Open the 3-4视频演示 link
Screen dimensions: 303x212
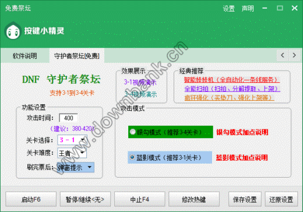(x=140, y=94)
